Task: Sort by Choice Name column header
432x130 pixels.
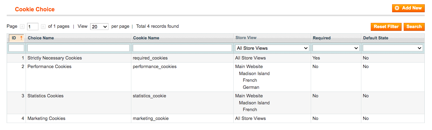Action: 41,38
